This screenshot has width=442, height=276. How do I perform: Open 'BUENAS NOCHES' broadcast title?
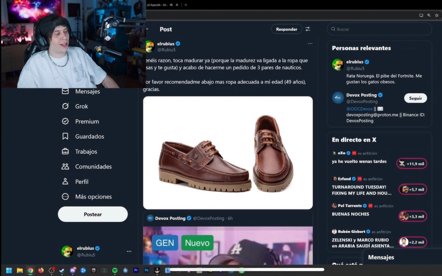pos(350,214)
